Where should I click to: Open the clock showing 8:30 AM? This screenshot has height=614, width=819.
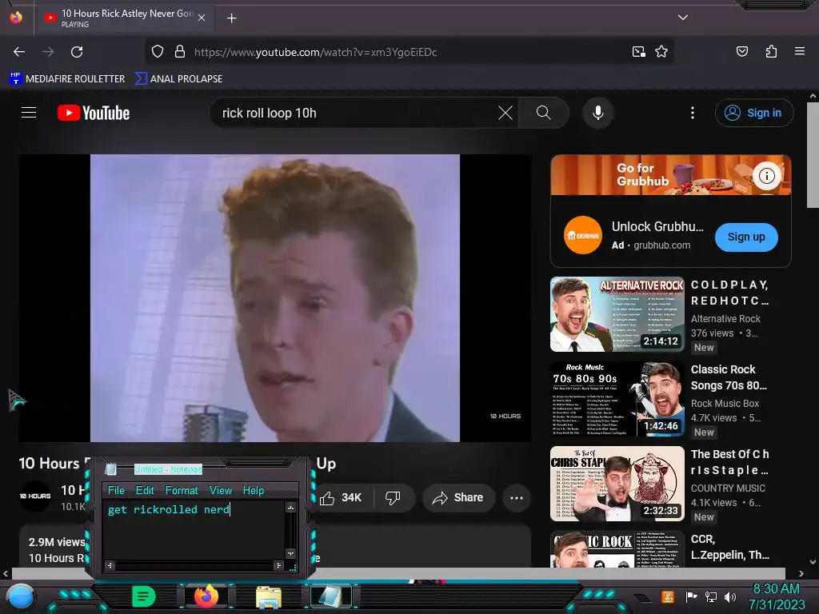pos(777,596)
